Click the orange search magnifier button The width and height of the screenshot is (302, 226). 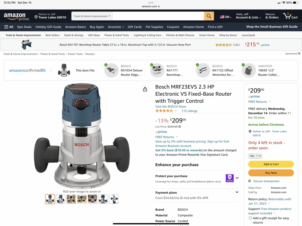click(209, 16)
